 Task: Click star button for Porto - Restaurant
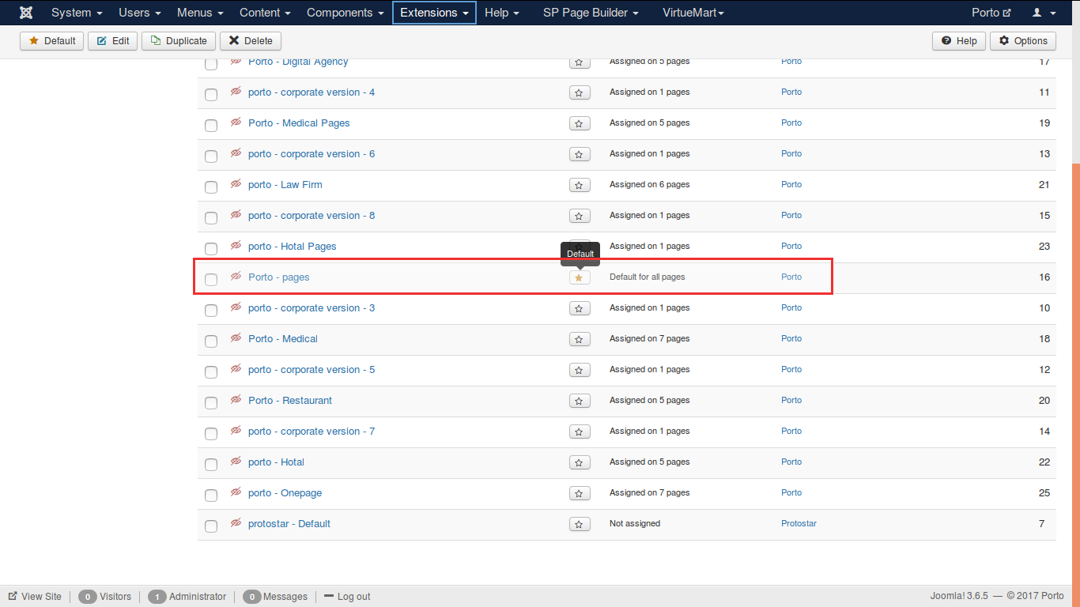tap(580, 402)
